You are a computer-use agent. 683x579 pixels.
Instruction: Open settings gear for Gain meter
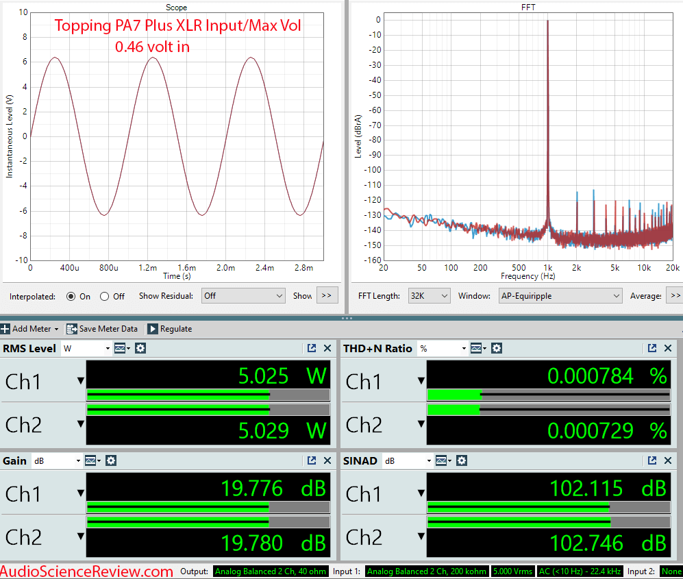point(111,460)
